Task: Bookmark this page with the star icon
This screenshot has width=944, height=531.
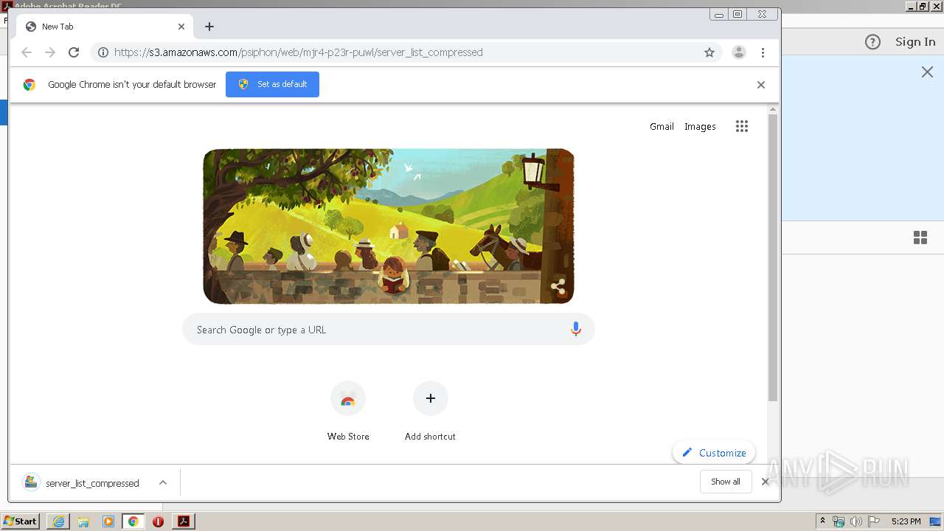Action: [x=709, y=52]
